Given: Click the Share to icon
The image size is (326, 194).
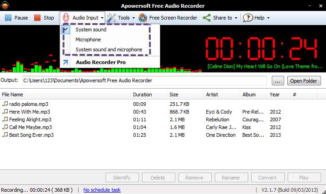Looking at the screenshot, I should (207, 18).
